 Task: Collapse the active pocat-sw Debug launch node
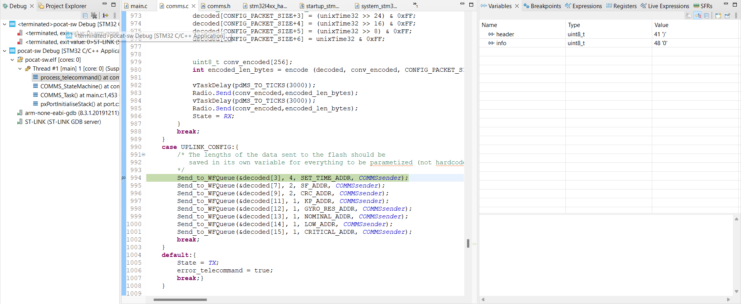pyautogui.click(x=5, y=51)
